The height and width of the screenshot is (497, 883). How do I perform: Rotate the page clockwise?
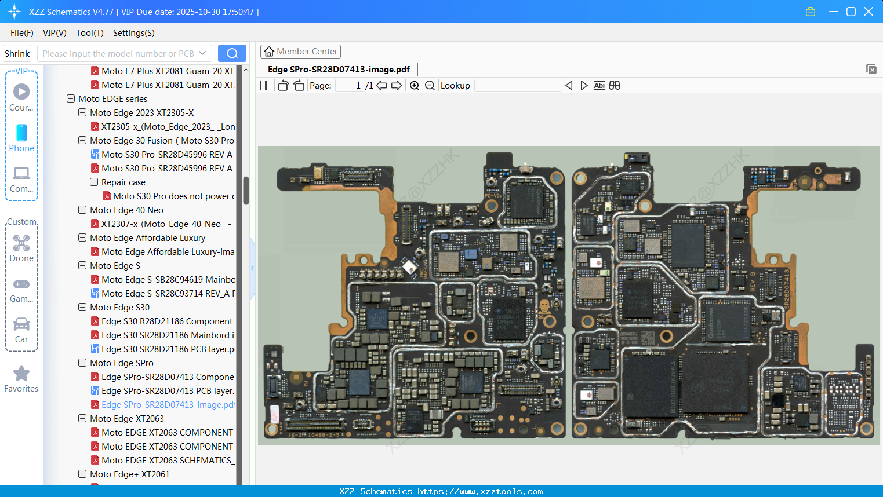tap(299, 86)
